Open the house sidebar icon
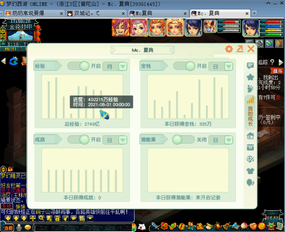285x232 pixels. click(250, 136)
